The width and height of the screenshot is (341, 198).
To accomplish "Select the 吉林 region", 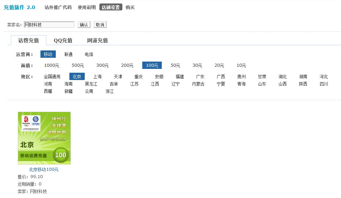I will pyautogui.click(x=114, y=84).
